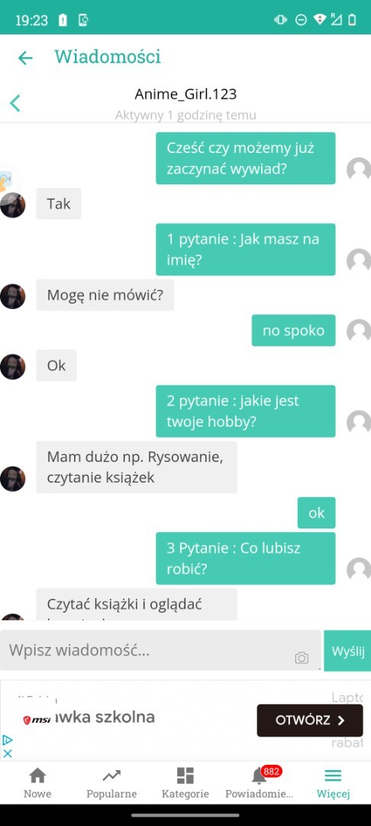Tap the back arrow next to Wiadomości

[x=25, y=58]
